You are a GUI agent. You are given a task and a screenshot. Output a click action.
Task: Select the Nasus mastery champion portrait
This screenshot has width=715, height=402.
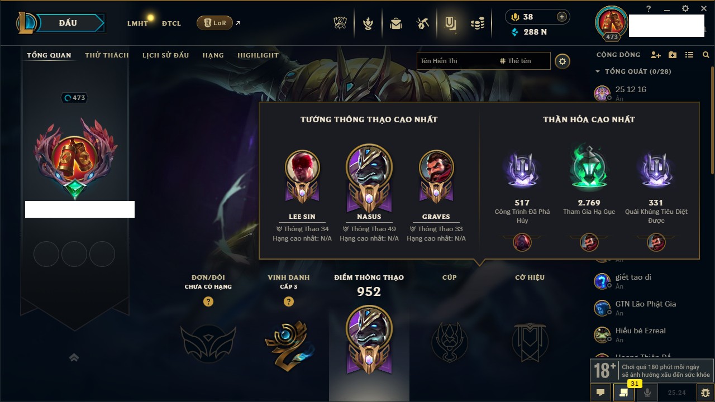(369, 167)
